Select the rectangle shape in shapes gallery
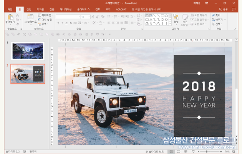 (162, 16)
